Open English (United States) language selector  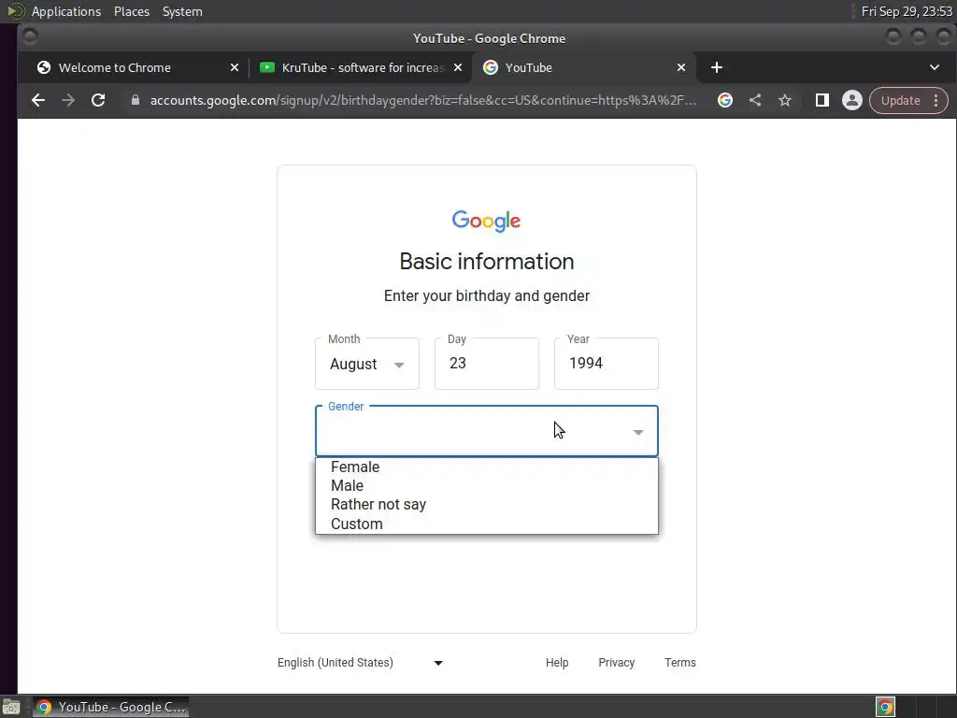(x=360, y=663)
